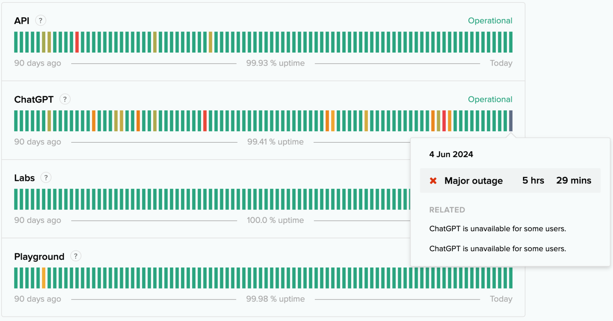Click the Major outage row in tooltip

pos(510,181)
